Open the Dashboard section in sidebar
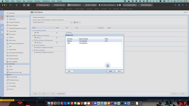Screen dimensions: 189x106 12,13
